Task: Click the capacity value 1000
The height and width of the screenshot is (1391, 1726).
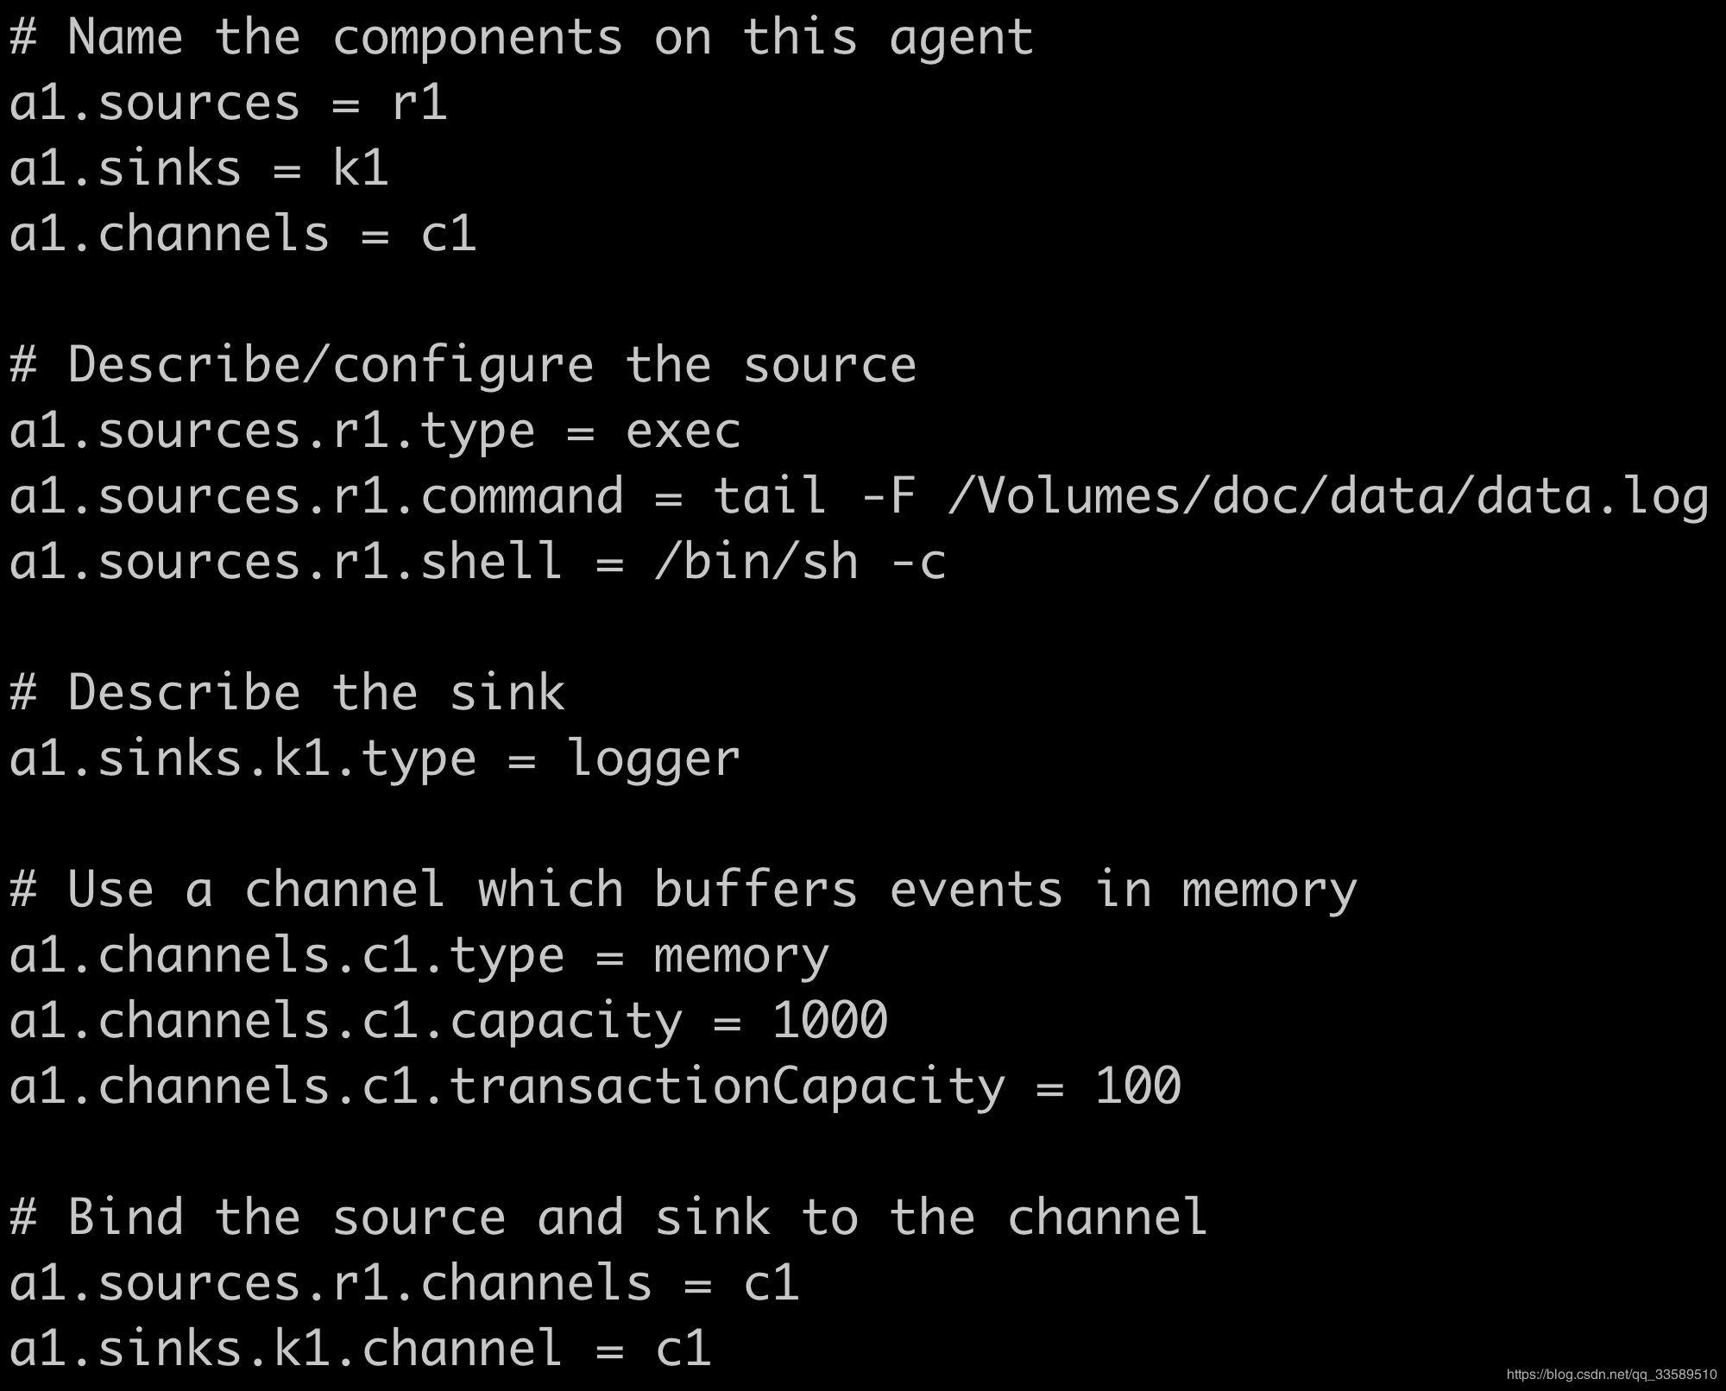Action: click(829, 1021)
